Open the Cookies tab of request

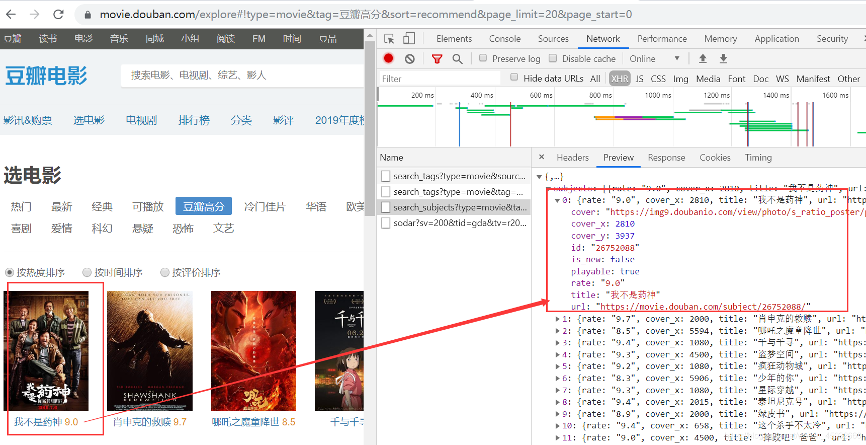pos(715,158)
